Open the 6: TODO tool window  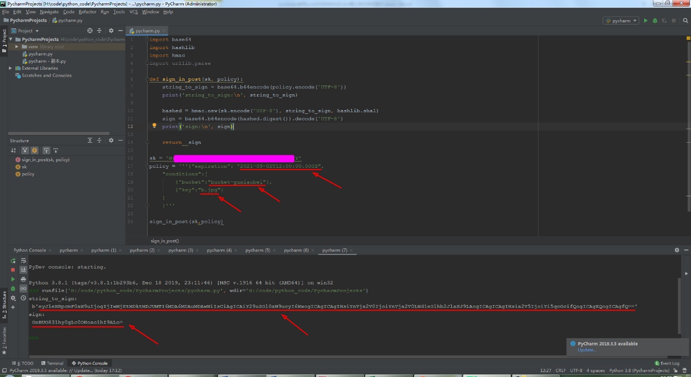point(22,363)
